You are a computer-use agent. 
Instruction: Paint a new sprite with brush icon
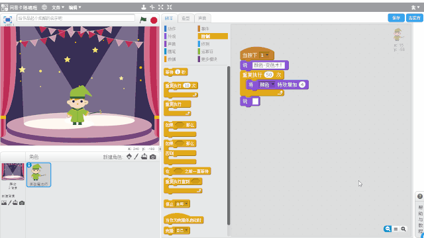click(136, 157)
